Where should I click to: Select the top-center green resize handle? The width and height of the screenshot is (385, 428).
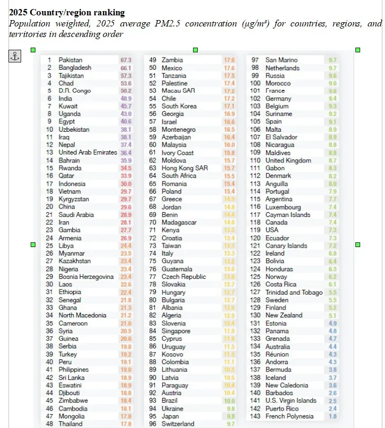[195, 50]
